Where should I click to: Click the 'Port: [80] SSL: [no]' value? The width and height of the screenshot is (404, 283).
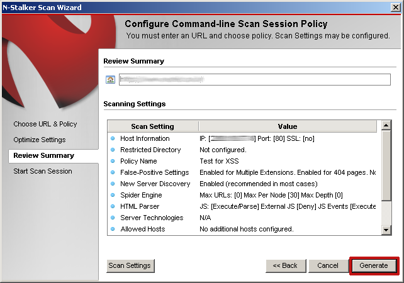point(286,138)
